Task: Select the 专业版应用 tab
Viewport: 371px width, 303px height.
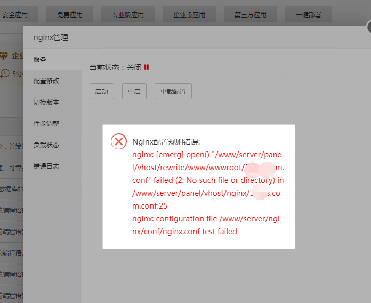Action: pos(127,15)
